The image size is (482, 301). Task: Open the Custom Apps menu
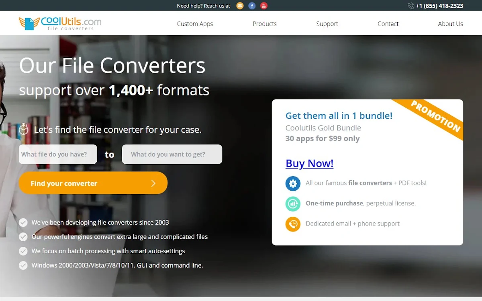click(x=195, y=24)
